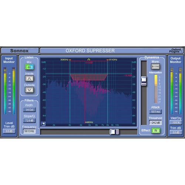Click the 3085Hz lower band marker
185x185 pixels.
[65, 60]
